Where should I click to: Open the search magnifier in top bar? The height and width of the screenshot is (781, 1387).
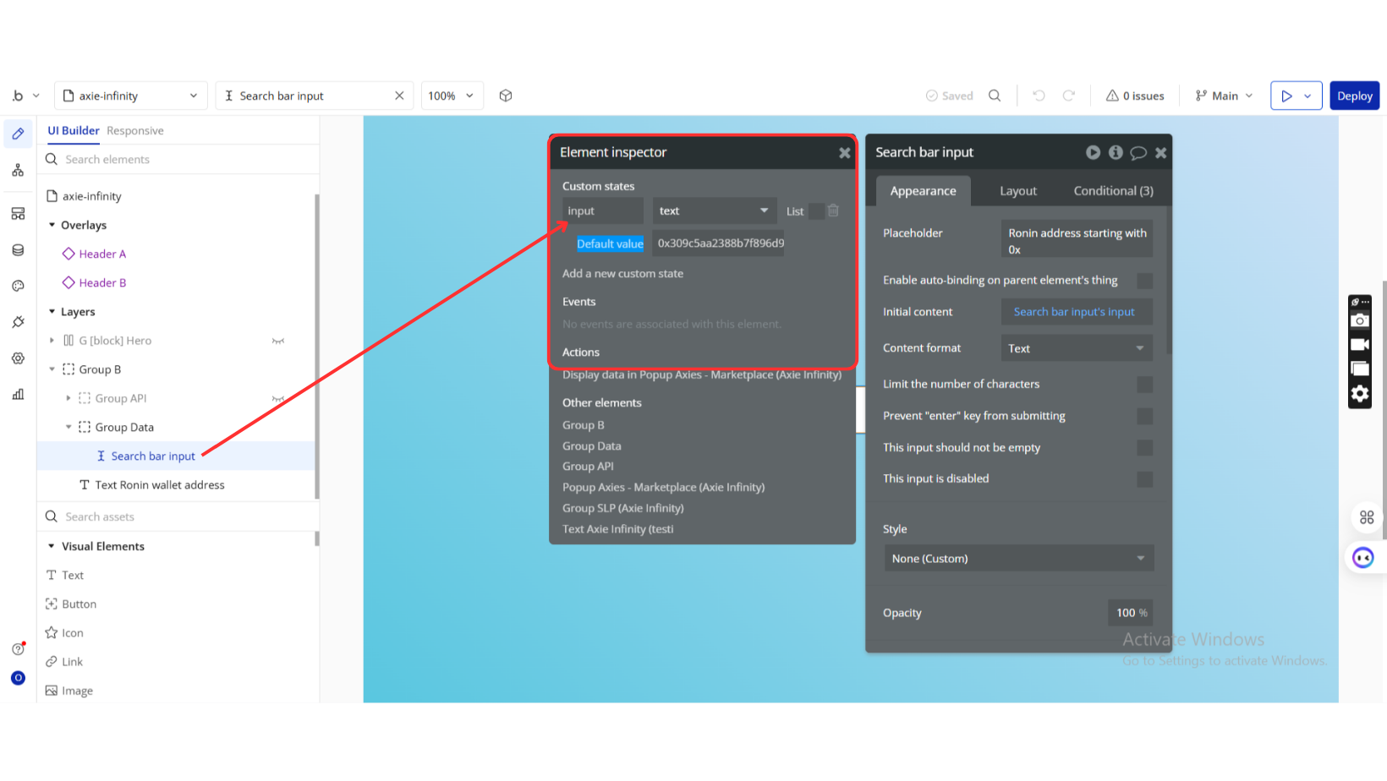[995, 96]
